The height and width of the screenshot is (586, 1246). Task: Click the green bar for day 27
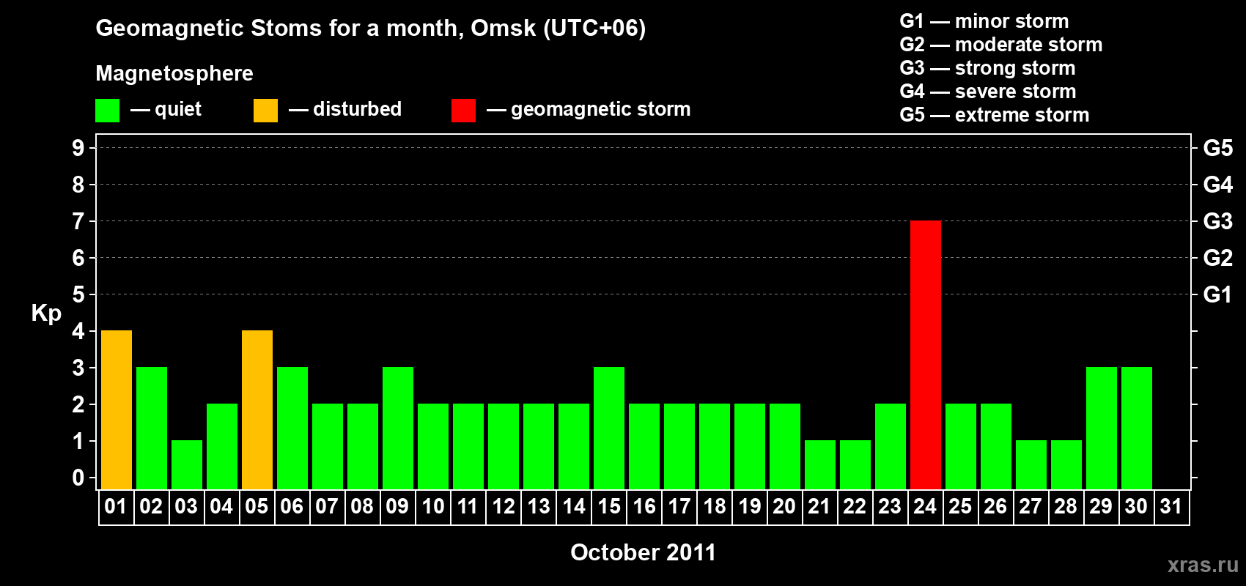[x=1031, y=464]
